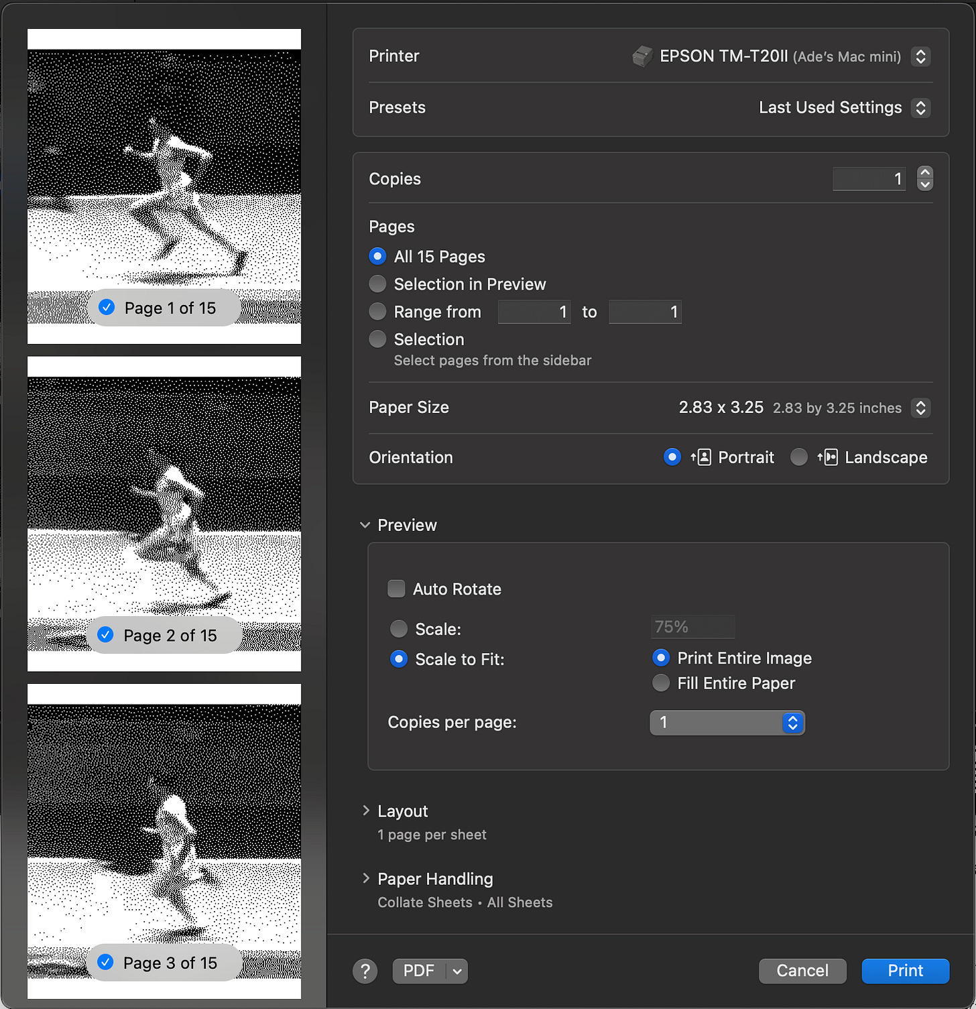Enable the Auto Rotate checkbox
Viewport: 976px width, 1009px height.
(397, 589)
